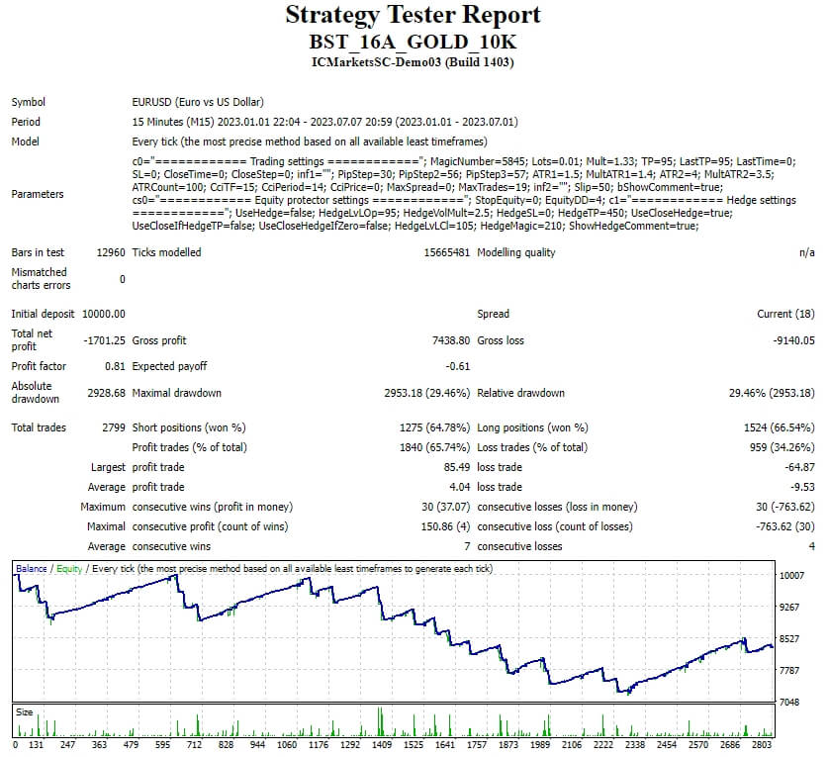The width and height of the screenshot is (829, 757).
Task: Select the BST_16A_GOLD_10K heading
Action: point(413,42)
